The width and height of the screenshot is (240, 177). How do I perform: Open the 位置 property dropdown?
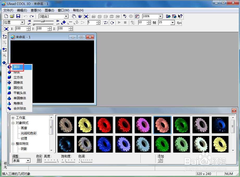(x=22, y=22)
